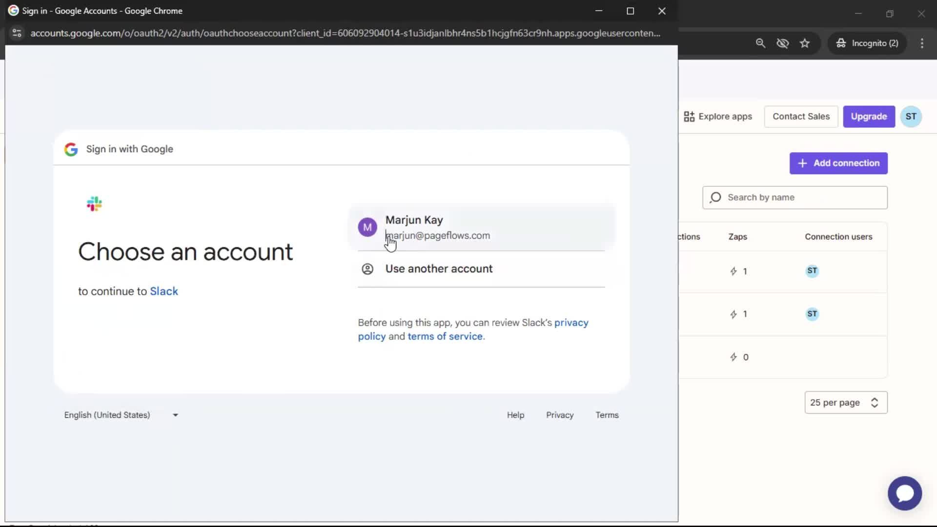Restore the background Chrome window
This screenshot has height=527, width=937.
point(890,14)
